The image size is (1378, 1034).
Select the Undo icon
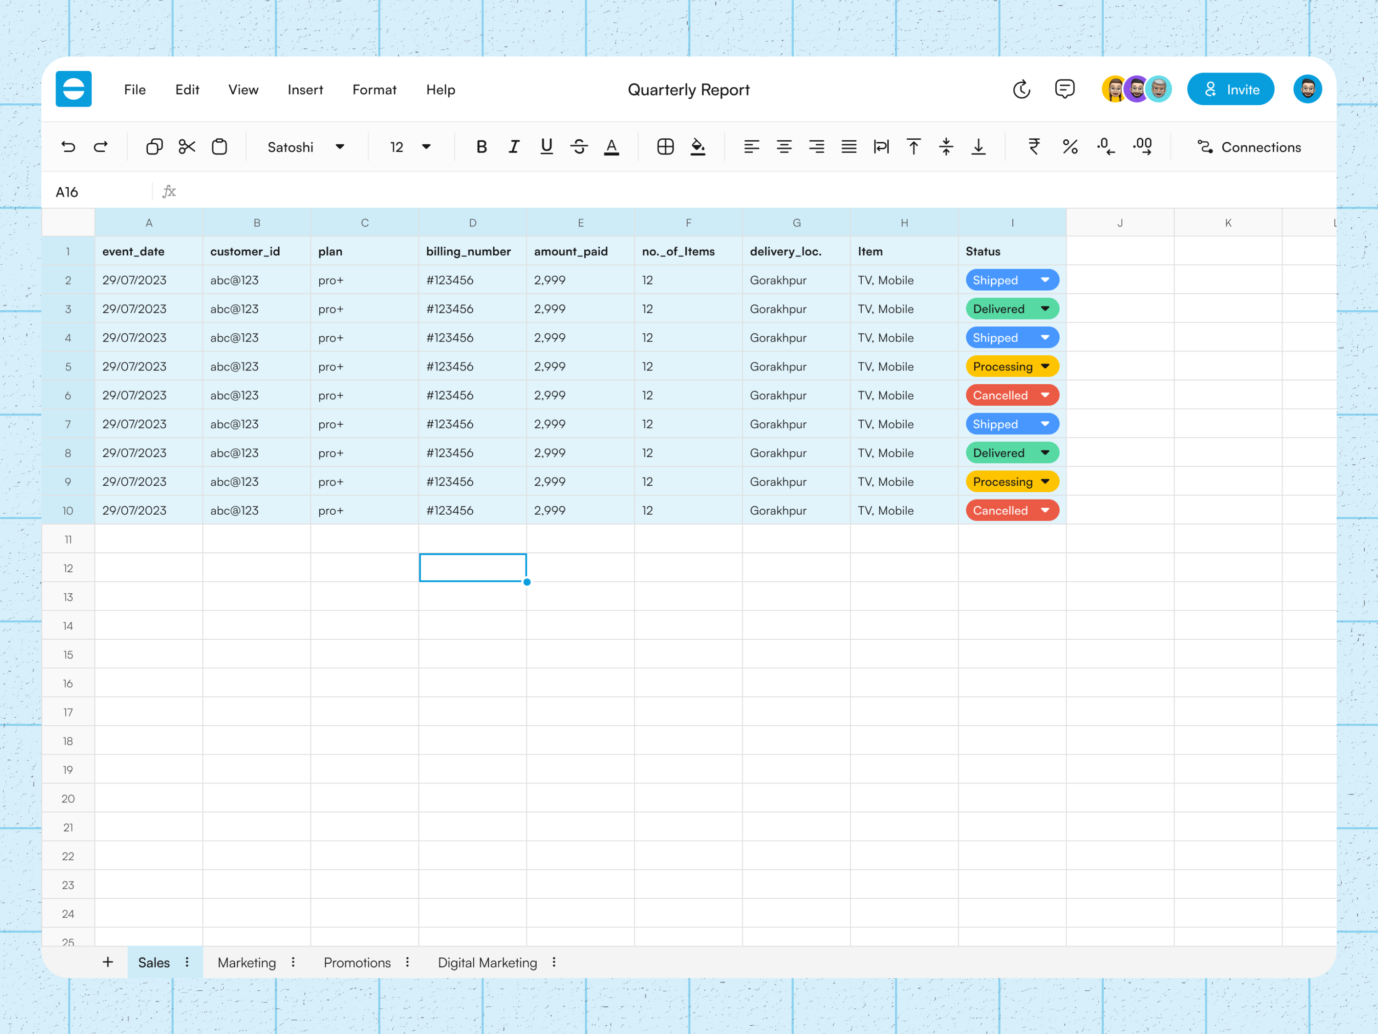68,147
